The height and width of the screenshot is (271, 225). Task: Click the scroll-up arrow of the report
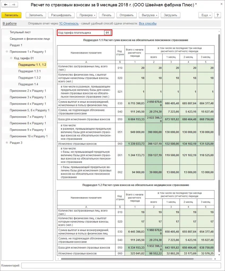[x=219, y=31]
